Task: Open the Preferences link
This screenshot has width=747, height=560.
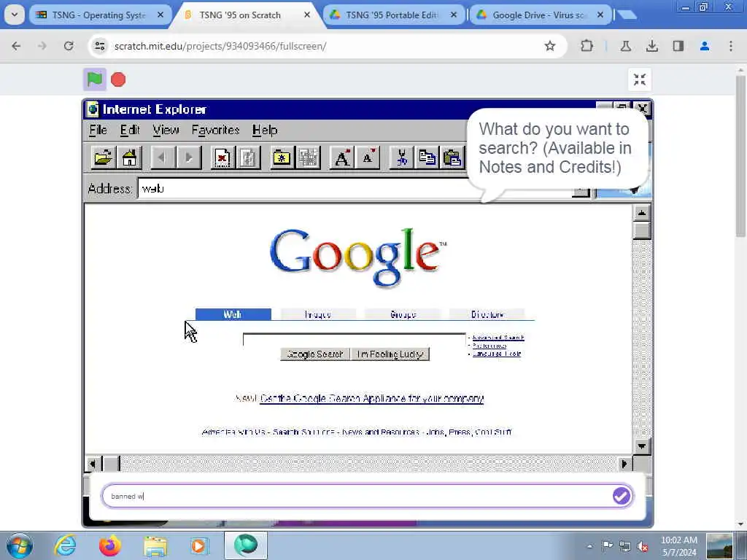Action: (x=489, y=346)
